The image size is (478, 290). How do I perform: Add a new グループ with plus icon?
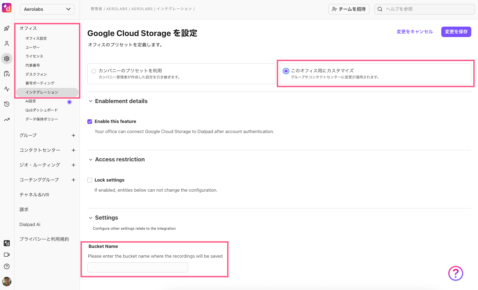coord(73,135)
